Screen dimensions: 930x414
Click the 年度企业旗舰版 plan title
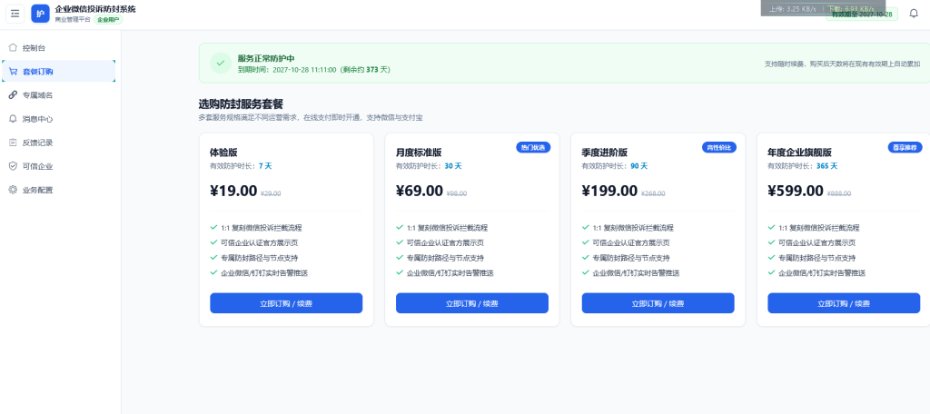pos(799,153)
